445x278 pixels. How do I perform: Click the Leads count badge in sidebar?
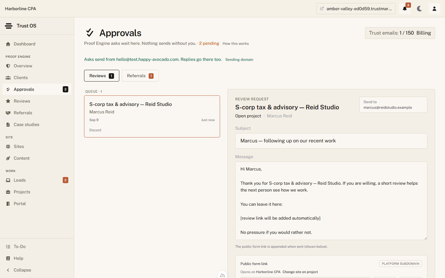(x=66, y=180)
